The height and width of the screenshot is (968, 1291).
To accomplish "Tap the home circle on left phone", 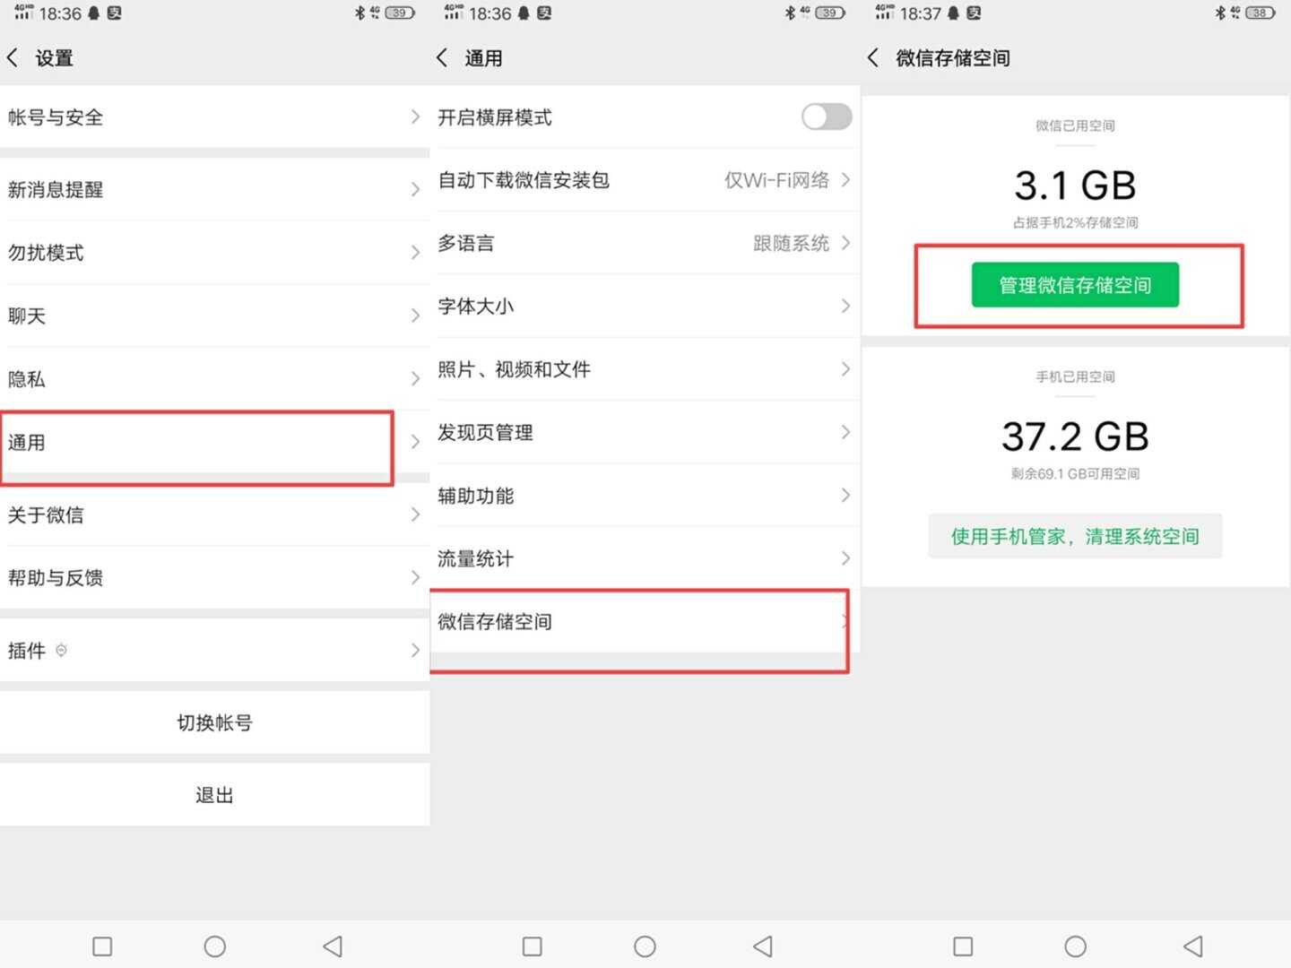I will click(214, 946).
